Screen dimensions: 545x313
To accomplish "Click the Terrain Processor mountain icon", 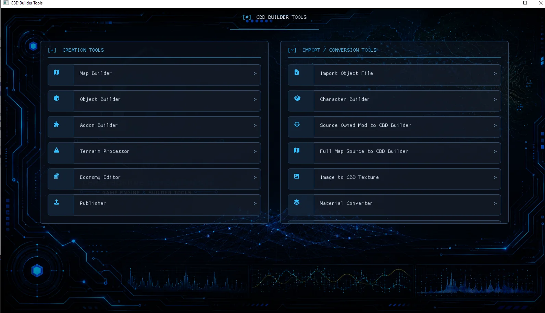I will coord(57,150).
